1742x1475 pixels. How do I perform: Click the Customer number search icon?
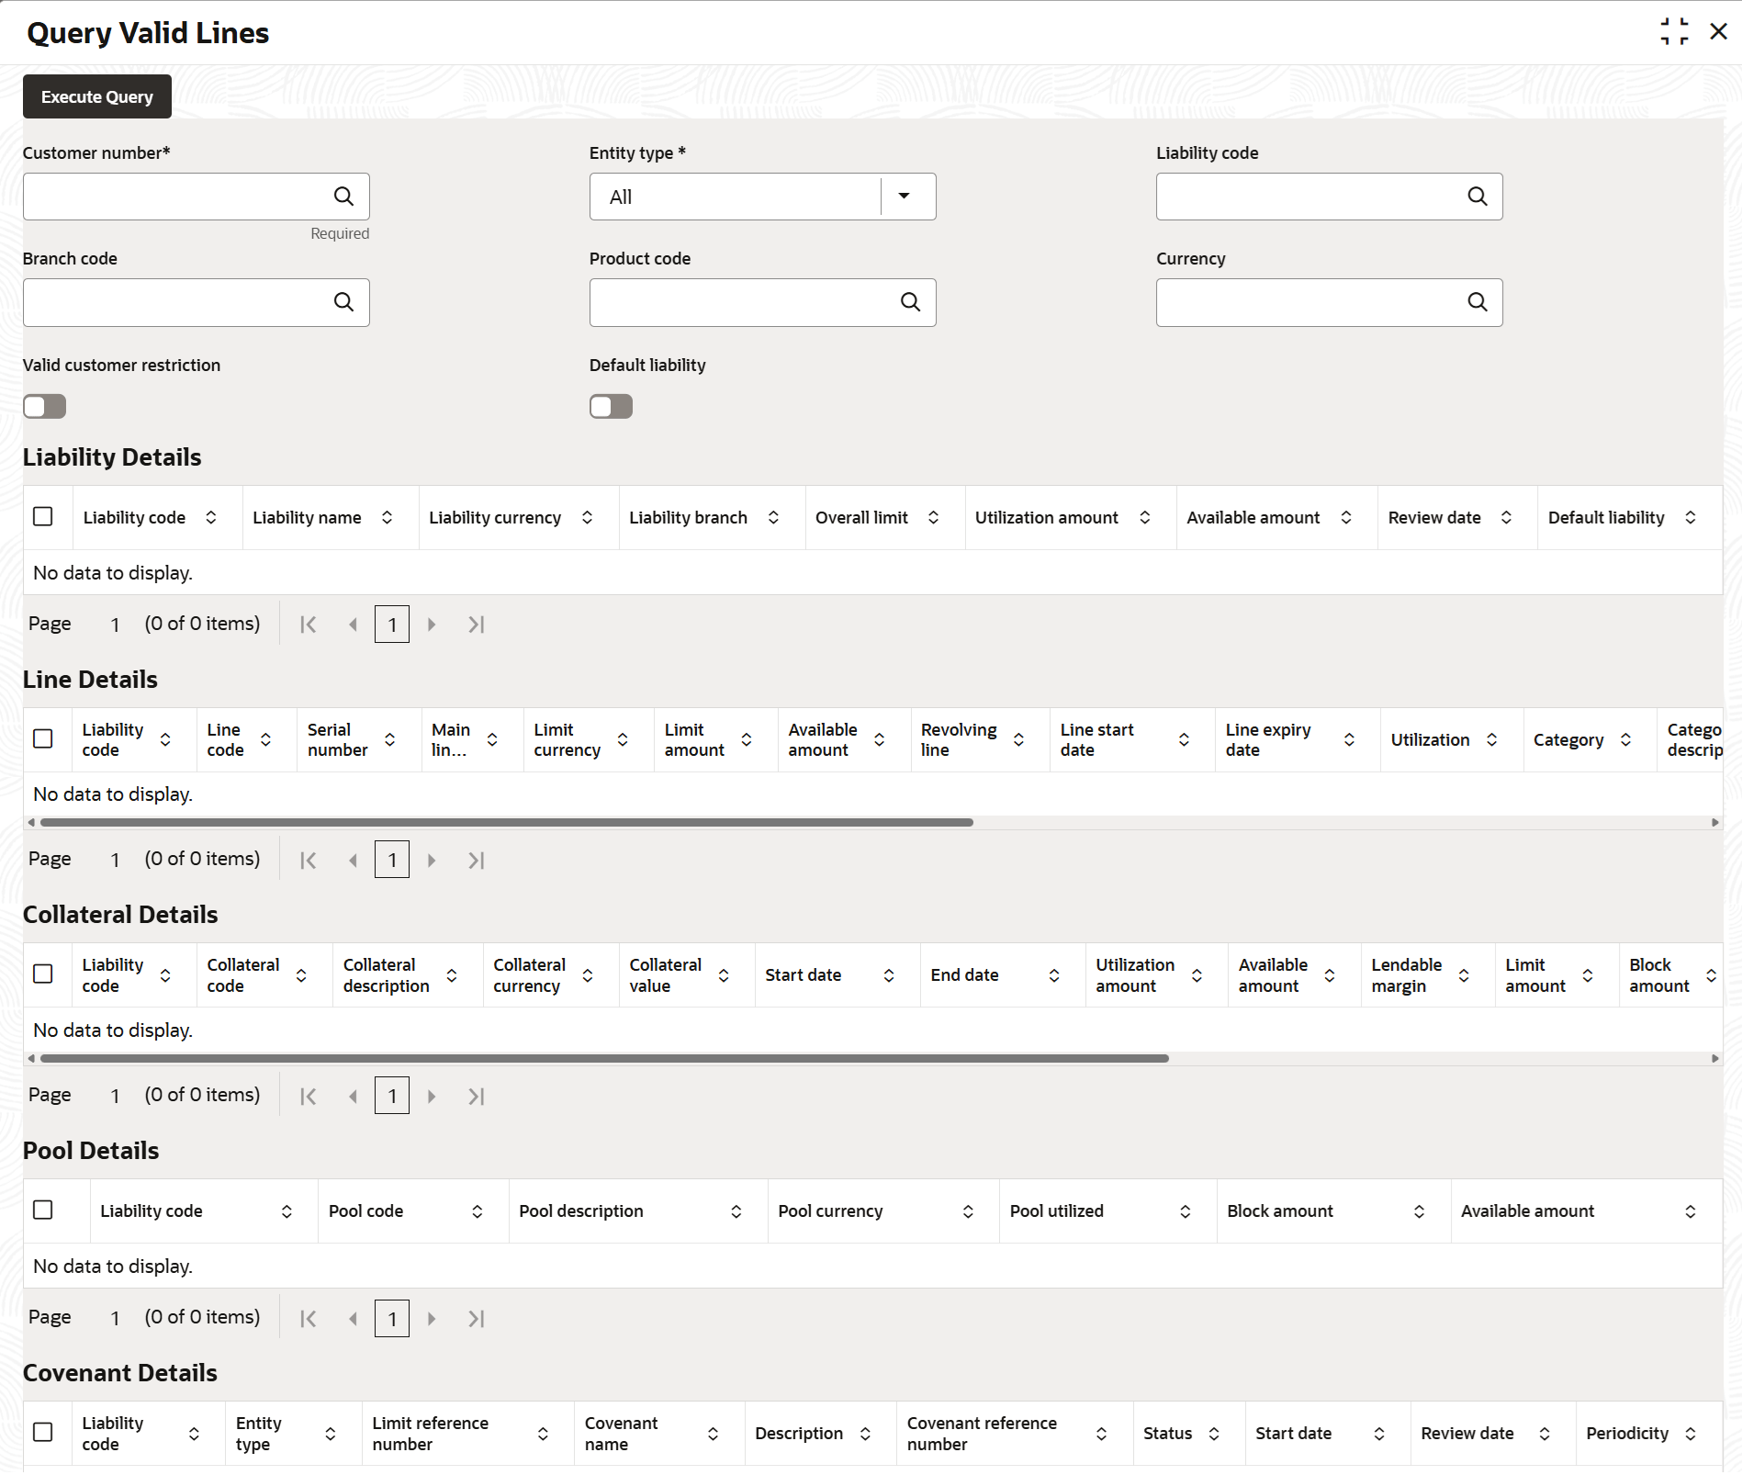[x=343, y=197]
